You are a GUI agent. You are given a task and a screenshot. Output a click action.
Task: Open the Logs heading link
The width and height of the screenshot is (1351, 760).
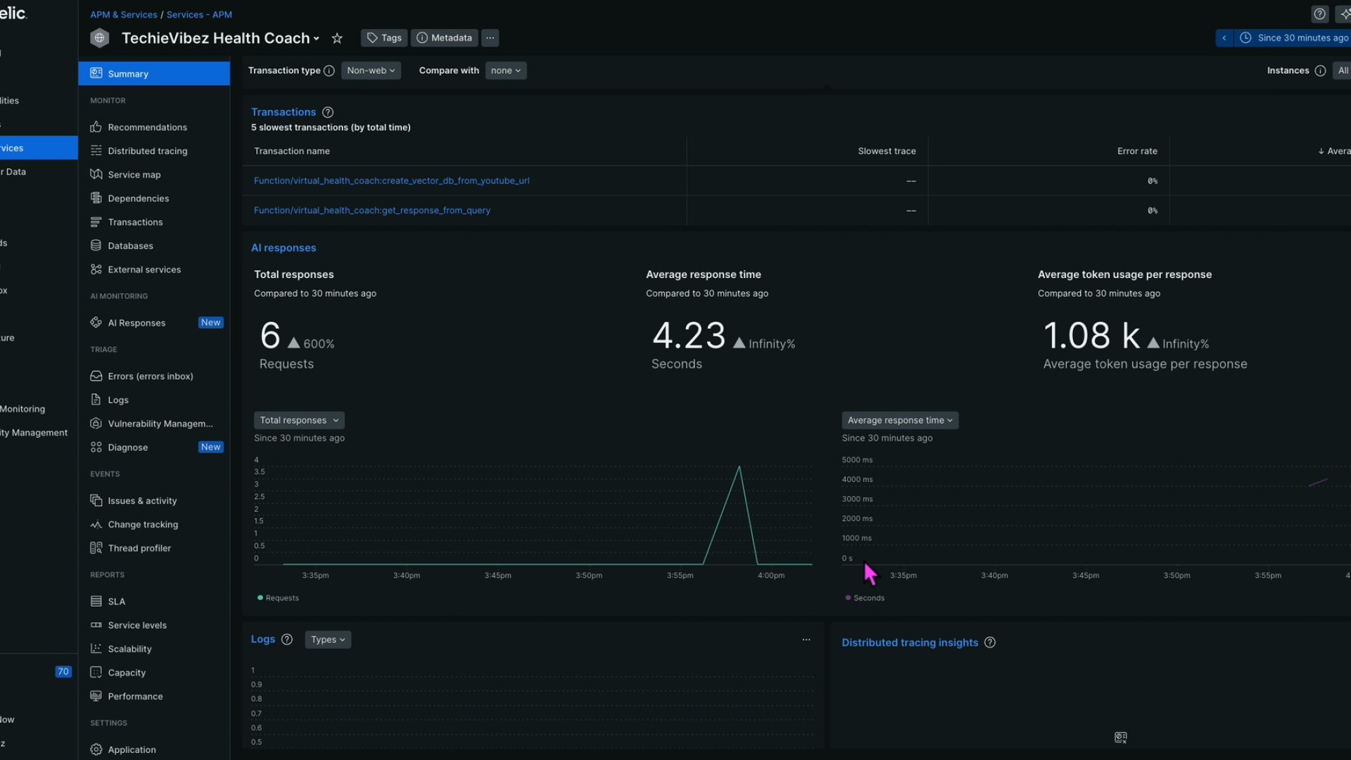pyautogui.click(x=263, y=639)
